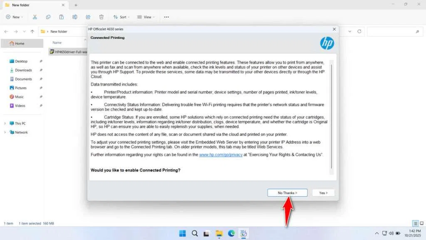Click the Windows Start button
Viewport: 426px width, 240px height.
182,233
